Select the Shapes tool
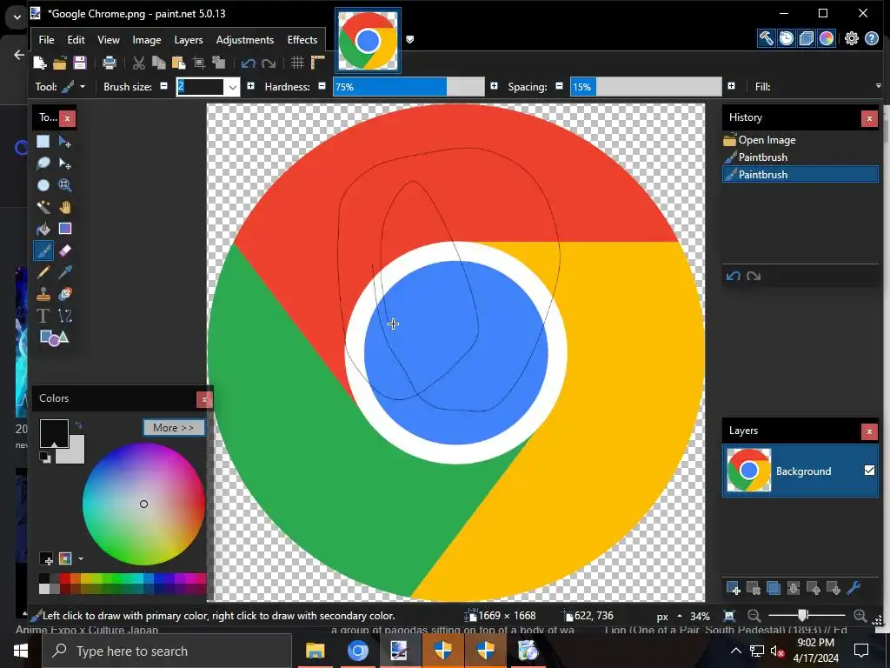This screenshot has height=668, width=890. tap(54, 338)
